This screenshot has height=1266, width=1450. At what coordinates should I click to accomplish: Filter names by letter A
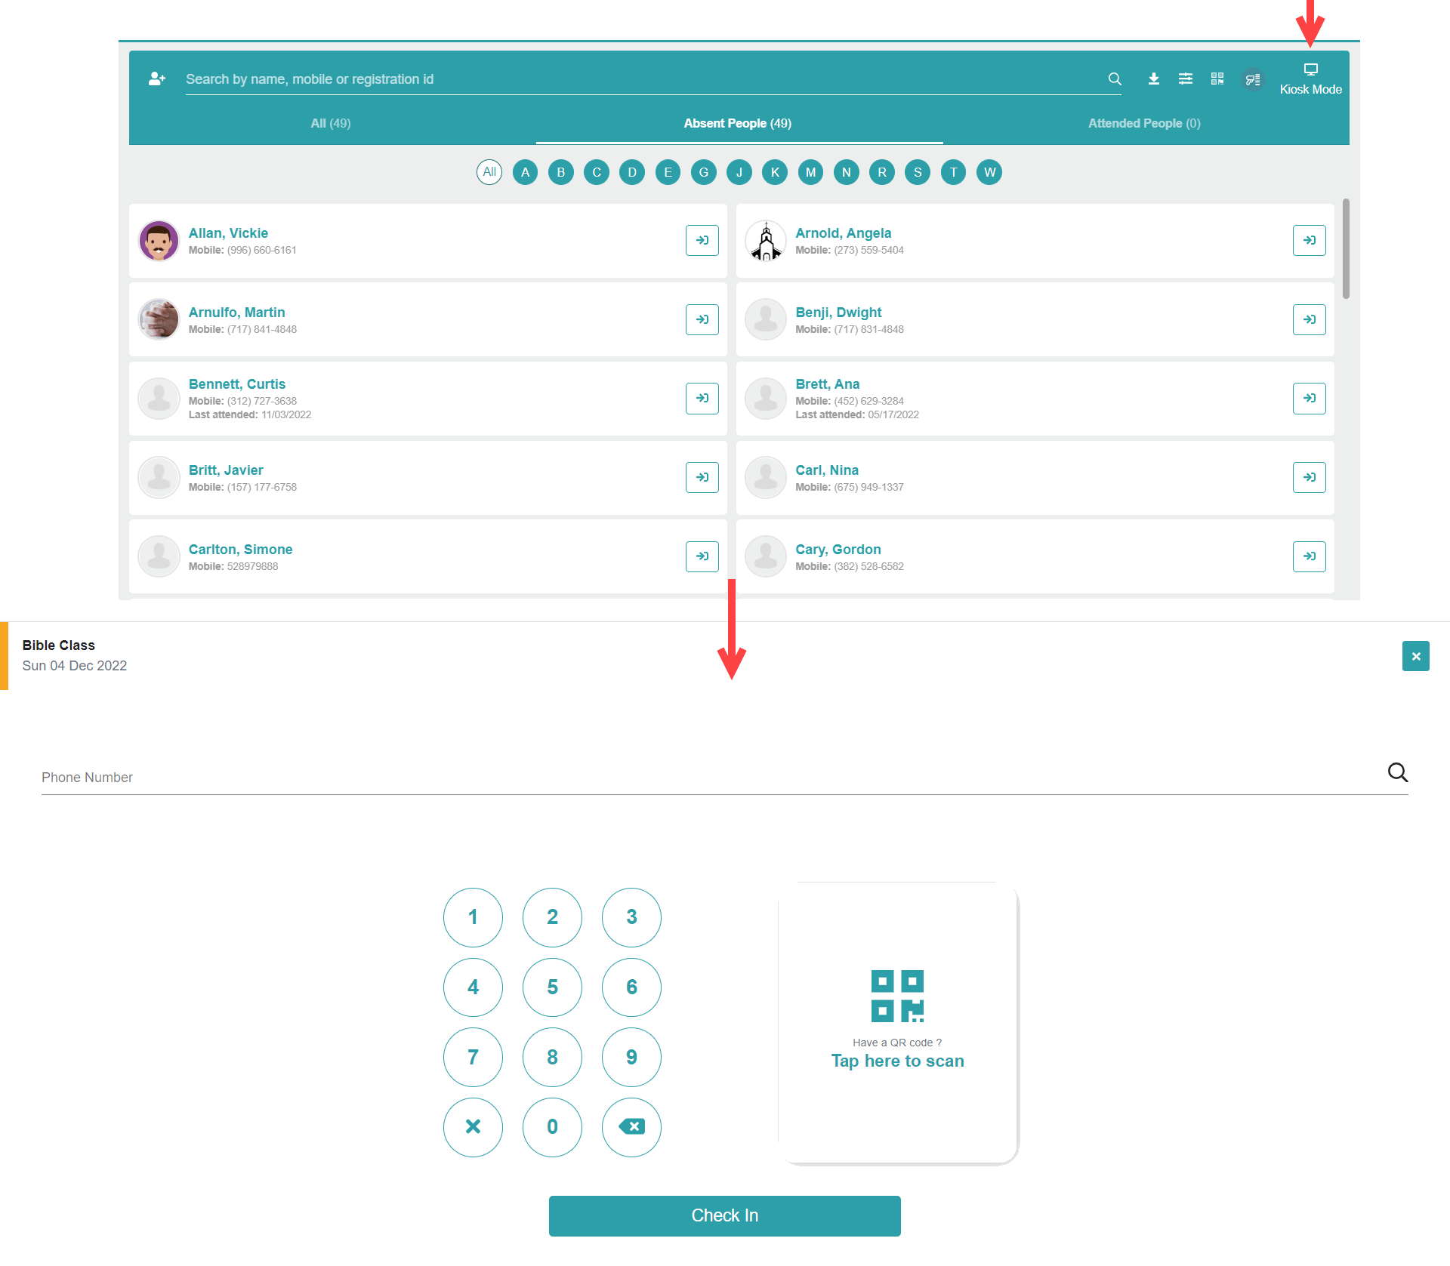[x=525, y=172]
